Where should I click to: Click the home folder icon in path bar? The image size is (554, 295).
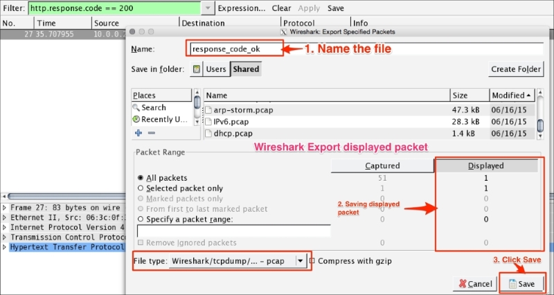197,69
